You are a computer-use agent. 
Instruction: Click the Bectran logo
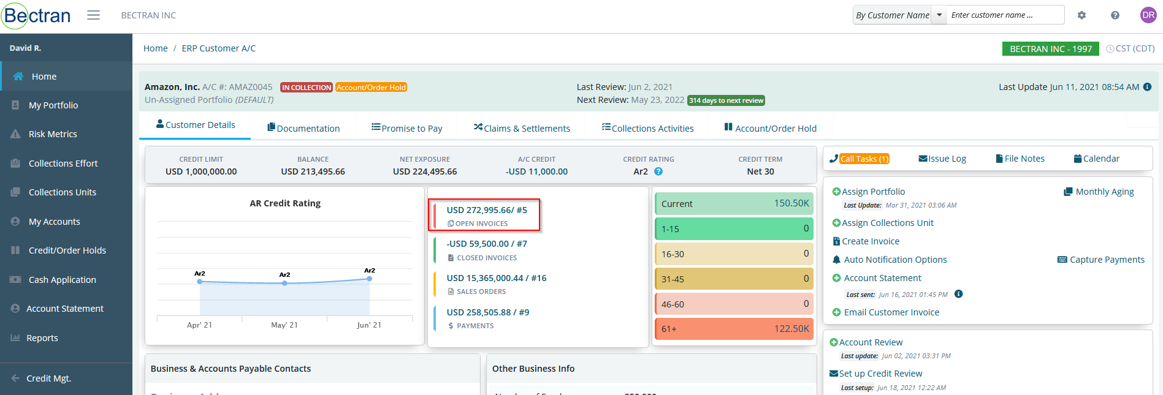(x=37, y=15)
